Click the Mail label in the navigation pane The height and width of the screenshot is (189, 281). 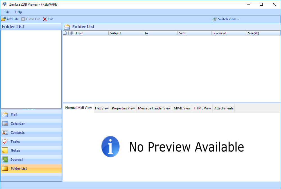coord(14,114)
